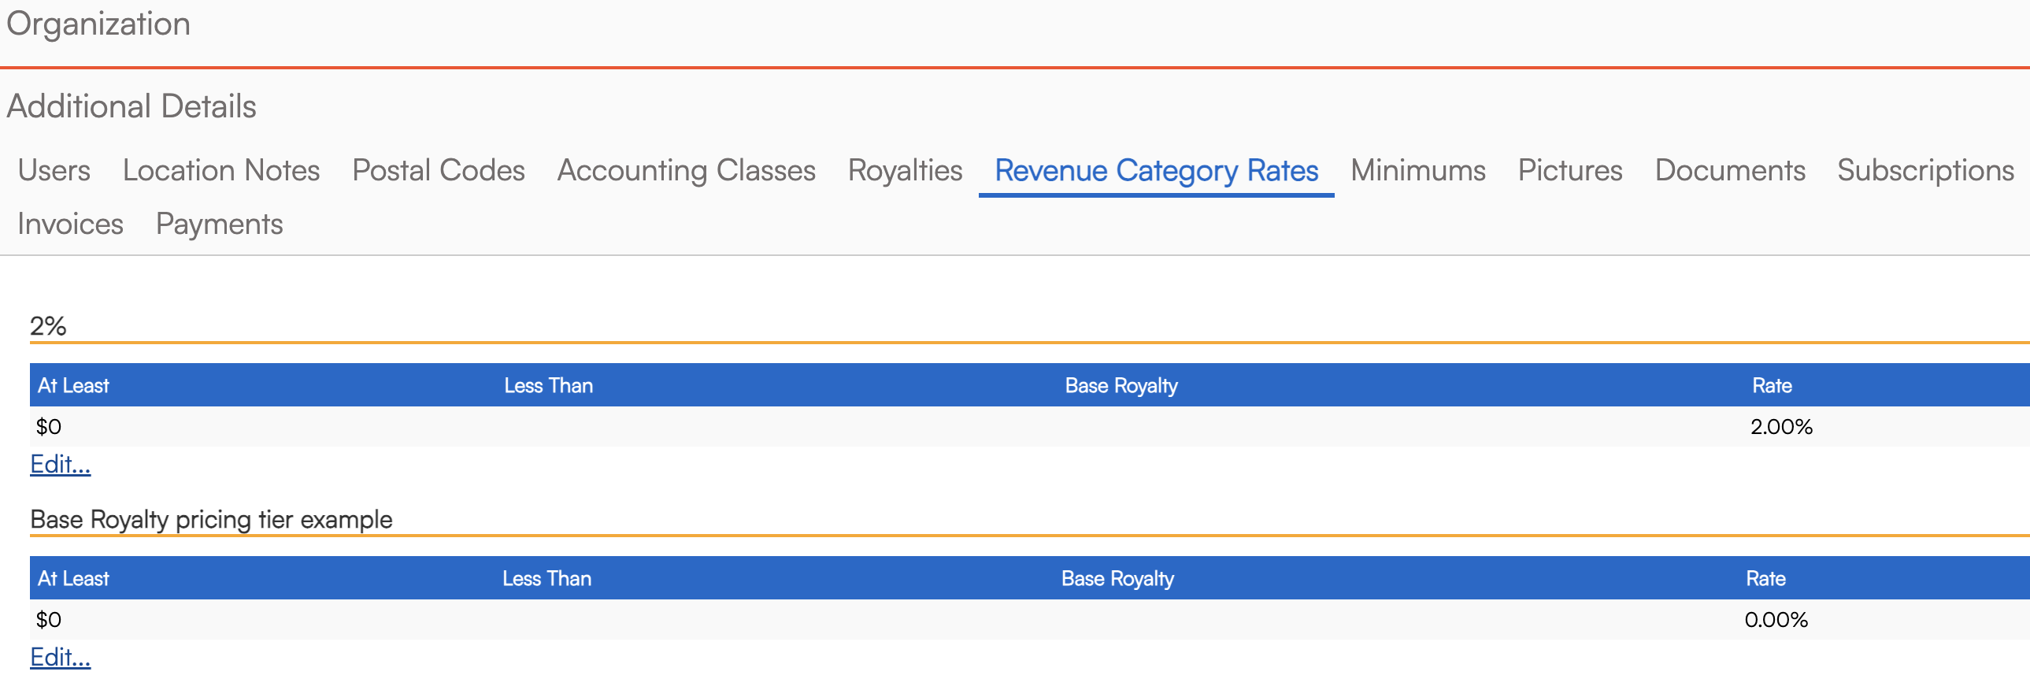
Task: Select the 0.00% rate row
Action: [1029, 620]
